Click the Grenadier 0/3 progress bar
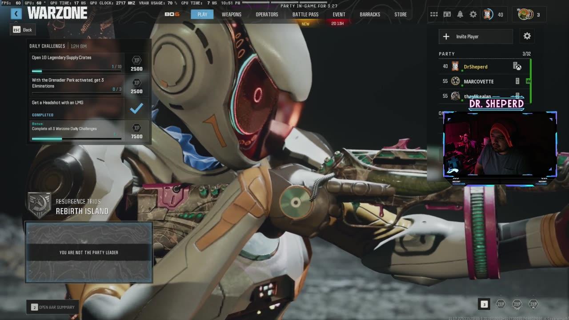569x320 pixels. point(76,93)
